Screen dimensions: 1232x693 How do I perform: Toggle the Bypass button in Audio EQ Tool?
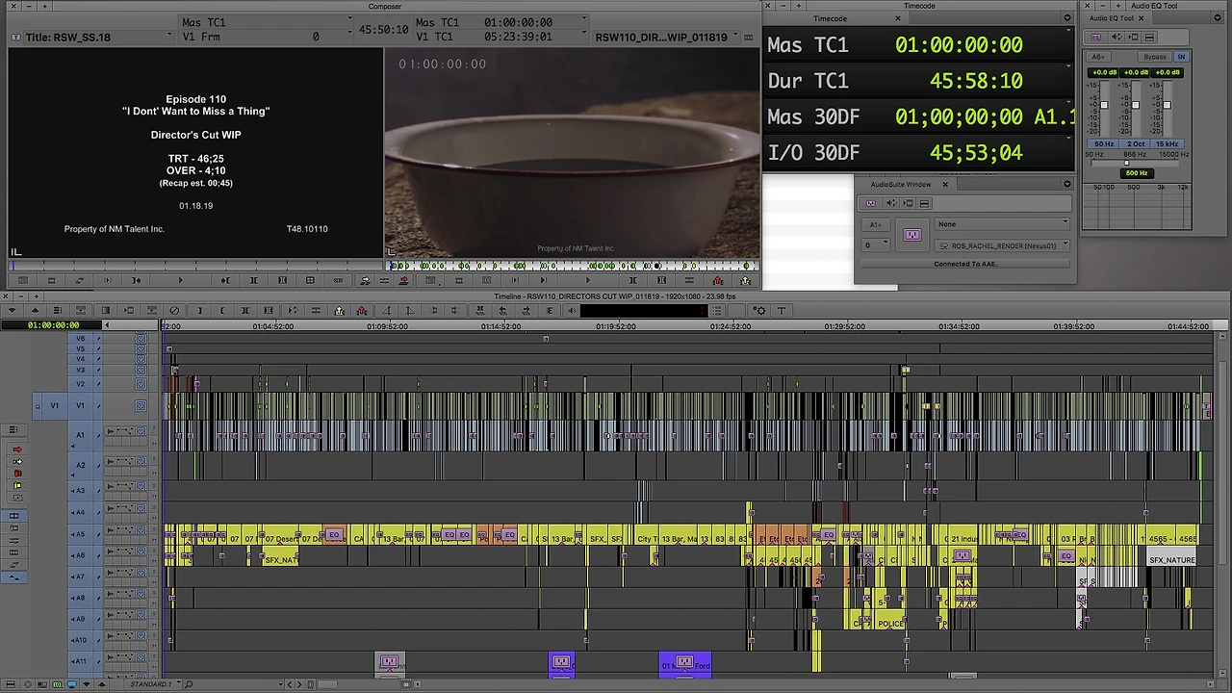[1154, 57]
